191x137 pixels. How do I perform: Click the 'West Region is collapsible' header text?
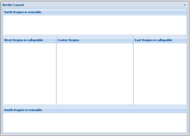pos(23,40)
